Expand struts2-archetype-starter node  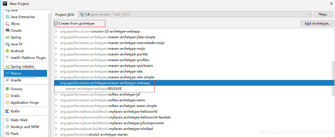coord(56,135)
